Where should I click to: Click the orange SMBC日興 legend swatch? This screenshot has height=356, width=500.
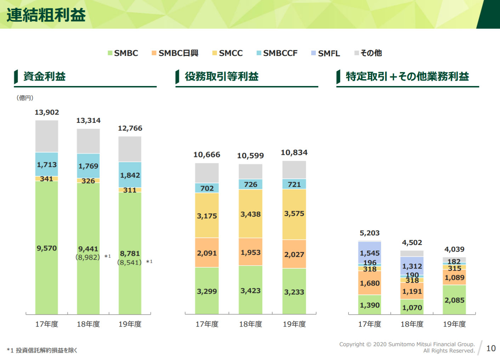154,53
